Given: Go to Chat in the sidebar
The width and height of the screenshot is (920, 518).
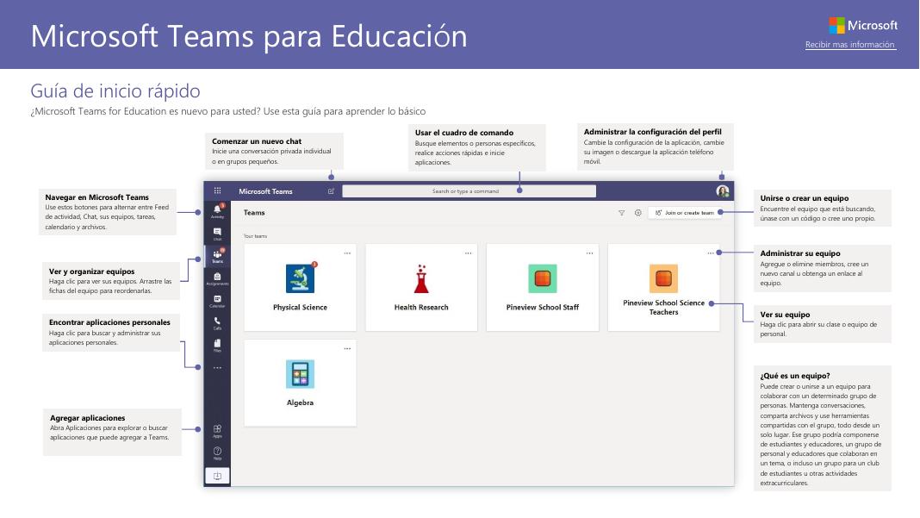Looking at the screenshot, I should (x=217, y=234).
